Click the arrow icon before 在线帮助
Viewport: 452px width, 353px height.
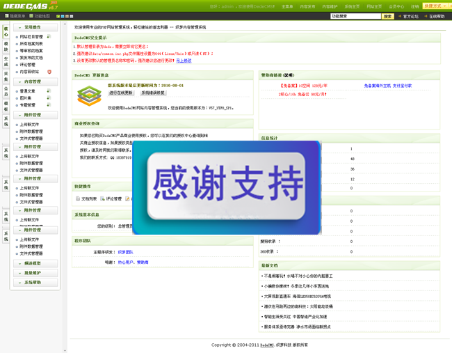[x=426, y=16]
